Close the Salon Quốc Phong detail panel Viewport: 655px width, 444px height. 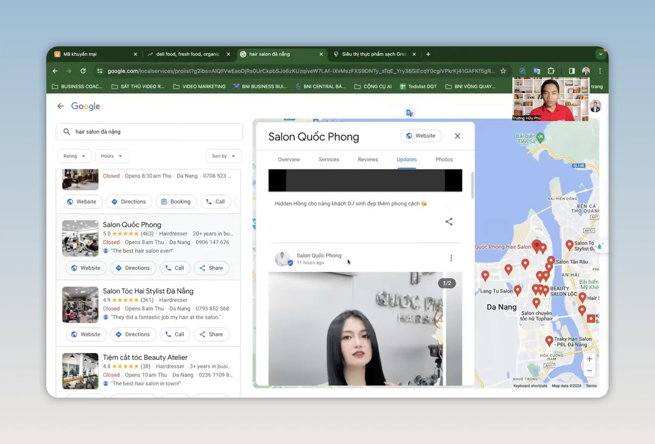457,136
